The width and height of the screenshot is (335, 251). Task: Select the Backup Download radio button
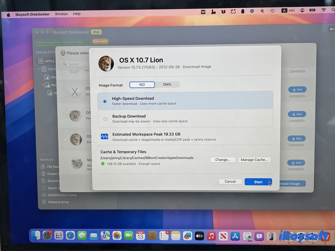pos(105,119)
